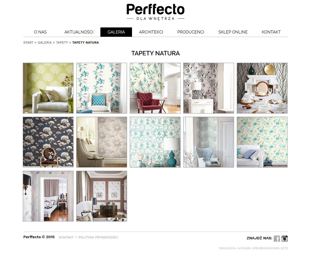Viewport: 315px width, 253px height.
Task: Click the TAPETY breadcrumb link
Action: (62, 42)
